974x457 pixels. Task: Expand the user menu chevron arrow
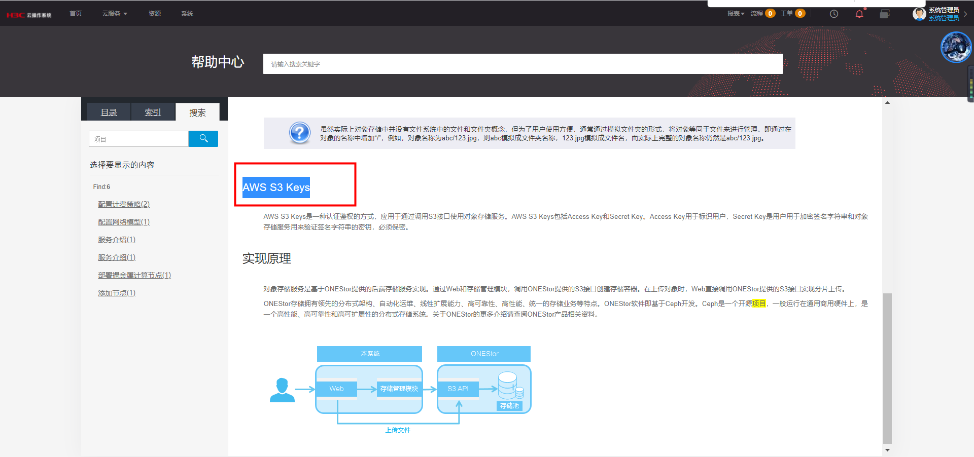[x=965, y=14]
